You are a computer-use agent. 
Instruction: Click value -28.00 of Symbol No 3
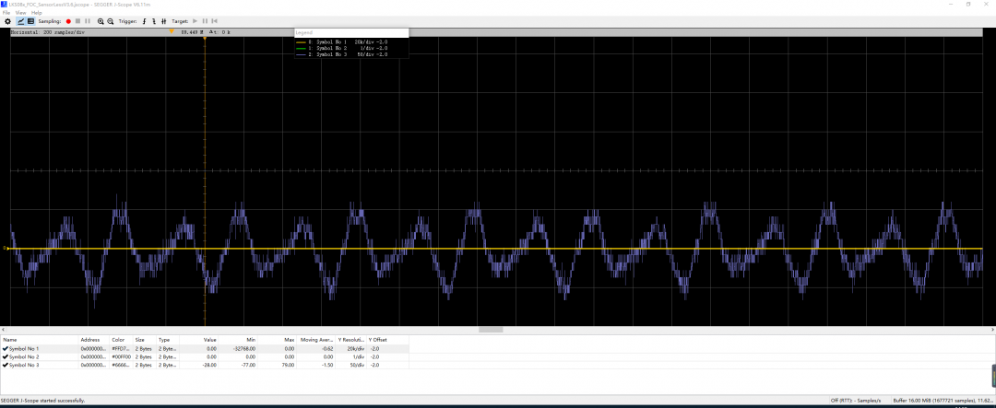coord(209,365)
